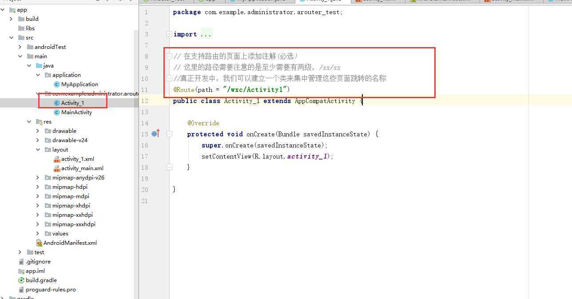Image resolution: width=572 pixels, height=299 pixels.
Task: Expand the mipmap-anydpi-v26 folder arrow
Action: click(x=38, y=178)
